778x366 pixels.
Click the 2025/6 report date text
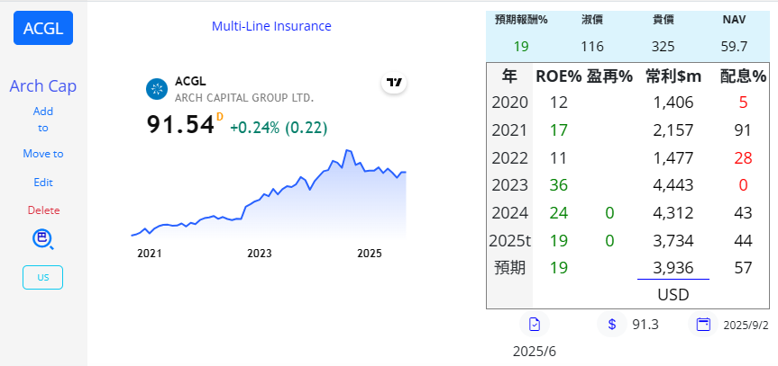(x=535, y=353)
